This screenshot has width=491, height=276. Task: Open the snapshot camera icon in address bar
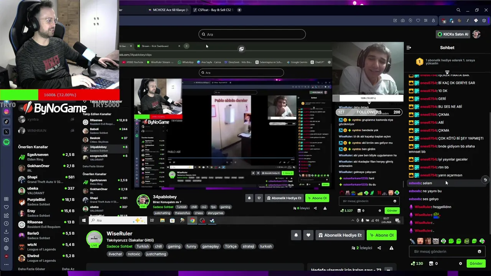(403, 21)
